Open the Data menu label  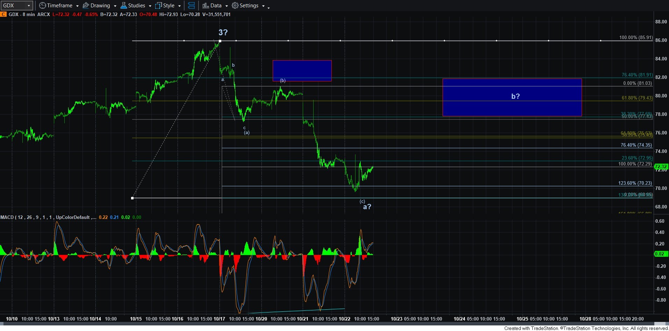click(x=216, y=6)
